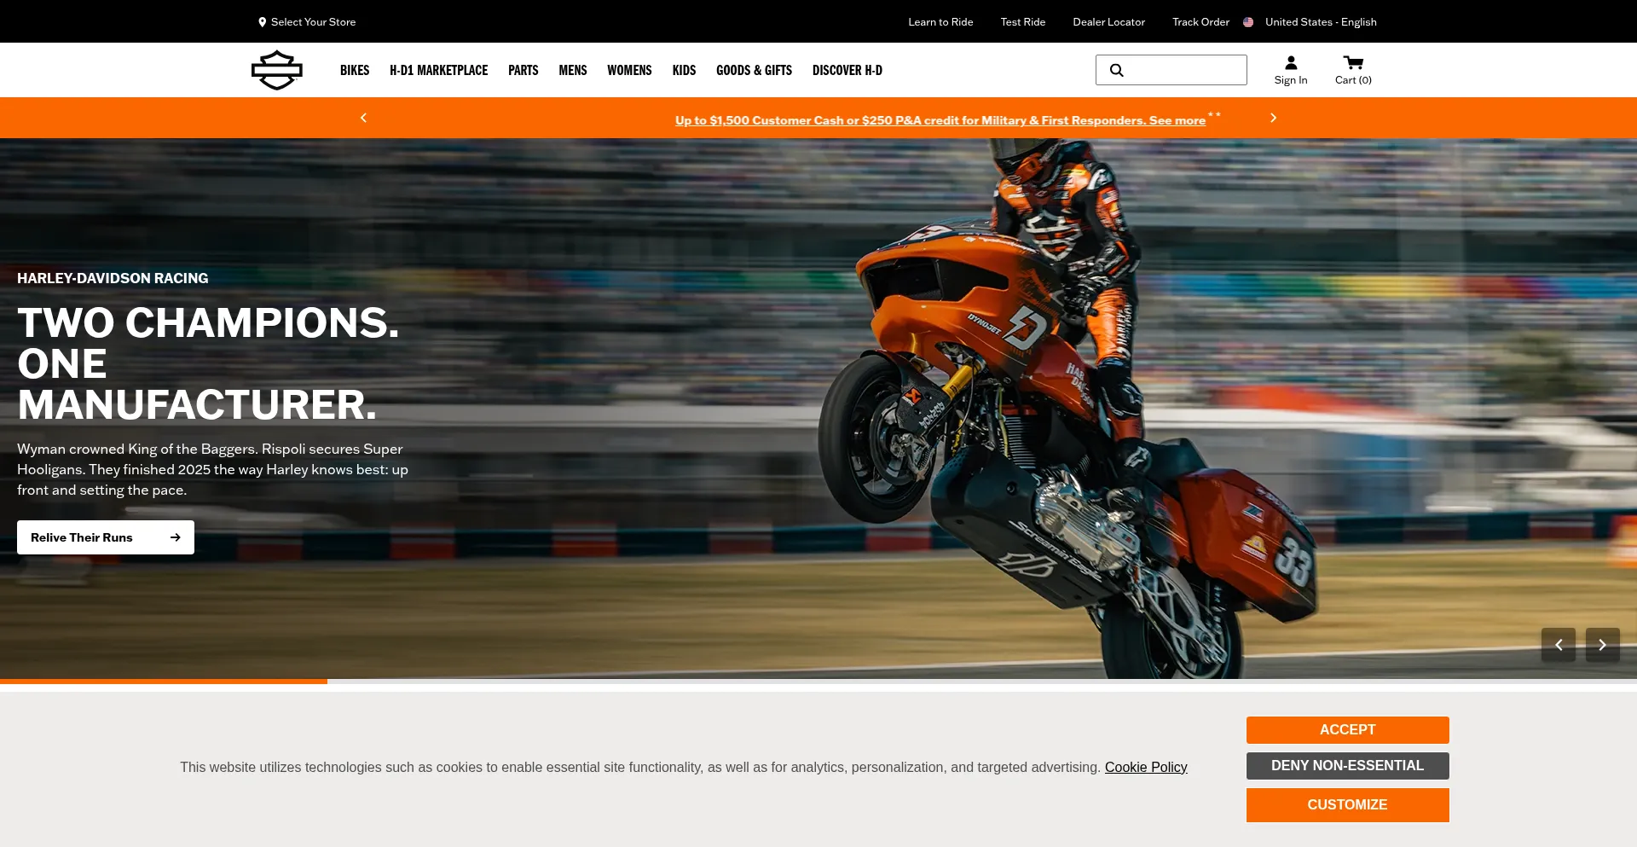Click the search magnifier icon
Viewport: 1637px width, 847px height.
click(x=1116, y=70)
